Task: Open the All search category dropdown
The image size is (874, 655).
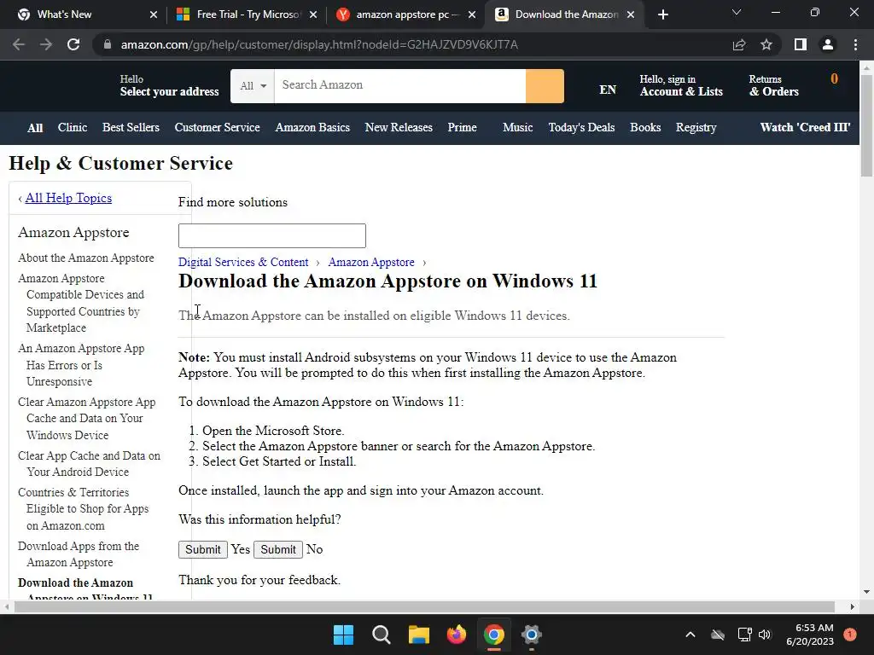Action: pos(253,86)
